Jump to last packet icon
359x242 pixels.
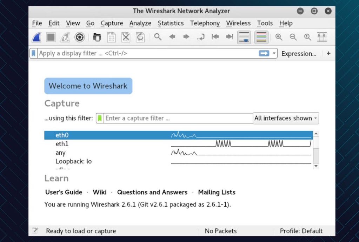(230, 36)
